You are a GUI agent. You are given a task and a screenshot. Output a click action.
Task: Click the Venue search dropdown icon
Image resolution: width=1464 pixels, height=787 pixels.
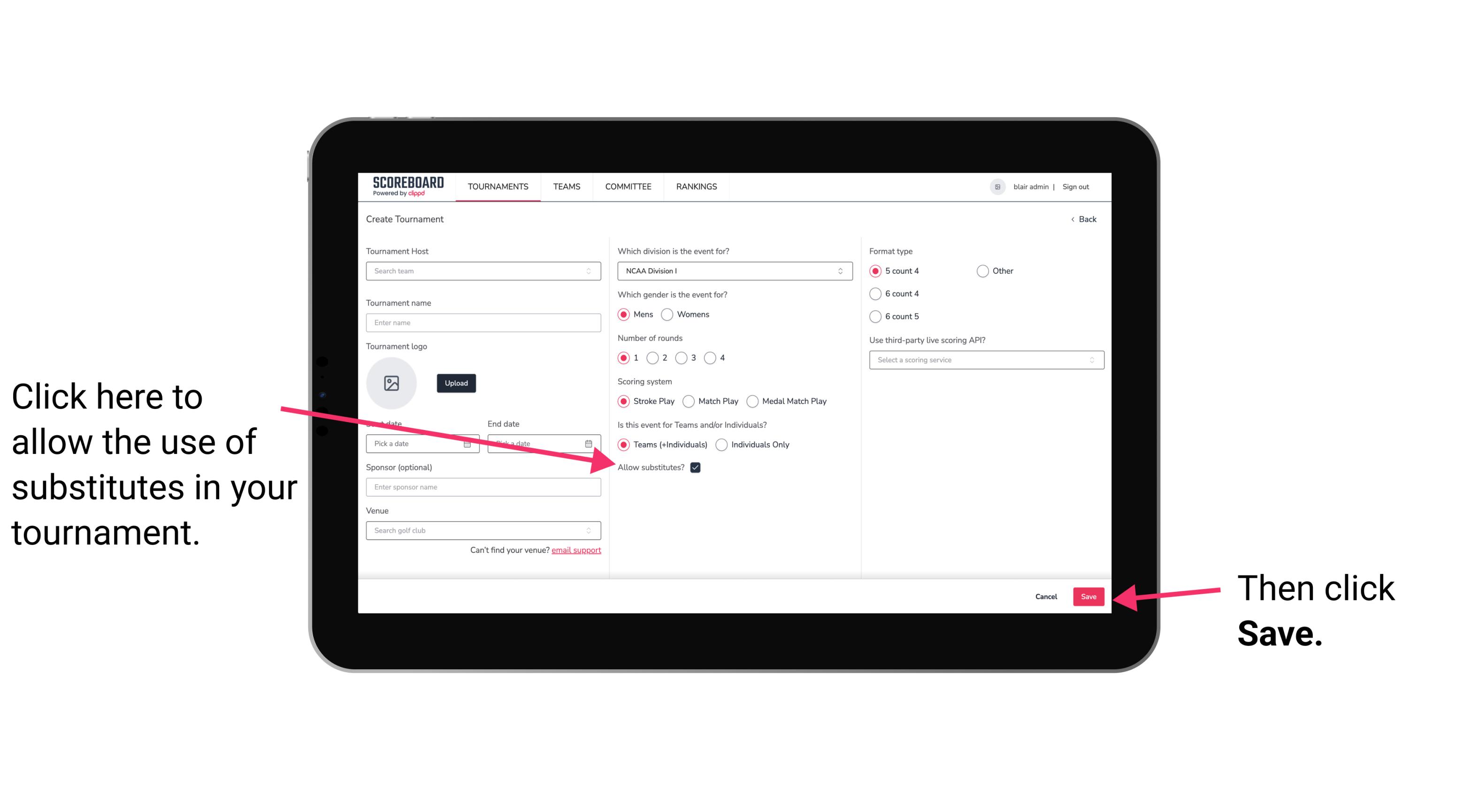593,531
